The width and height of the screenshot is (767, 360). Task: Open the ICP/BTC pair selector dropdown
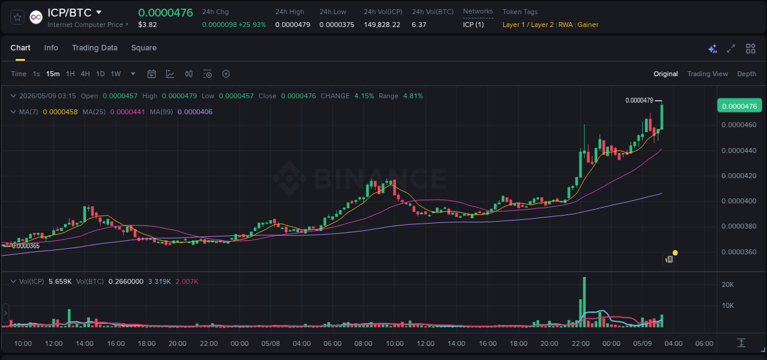click(x=99, y=12)
